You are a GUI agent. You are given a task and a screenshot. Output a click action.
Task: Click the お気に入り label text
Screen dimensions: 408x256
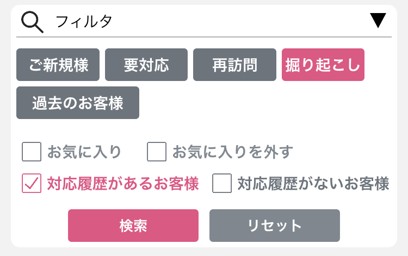tap(84, 152)
